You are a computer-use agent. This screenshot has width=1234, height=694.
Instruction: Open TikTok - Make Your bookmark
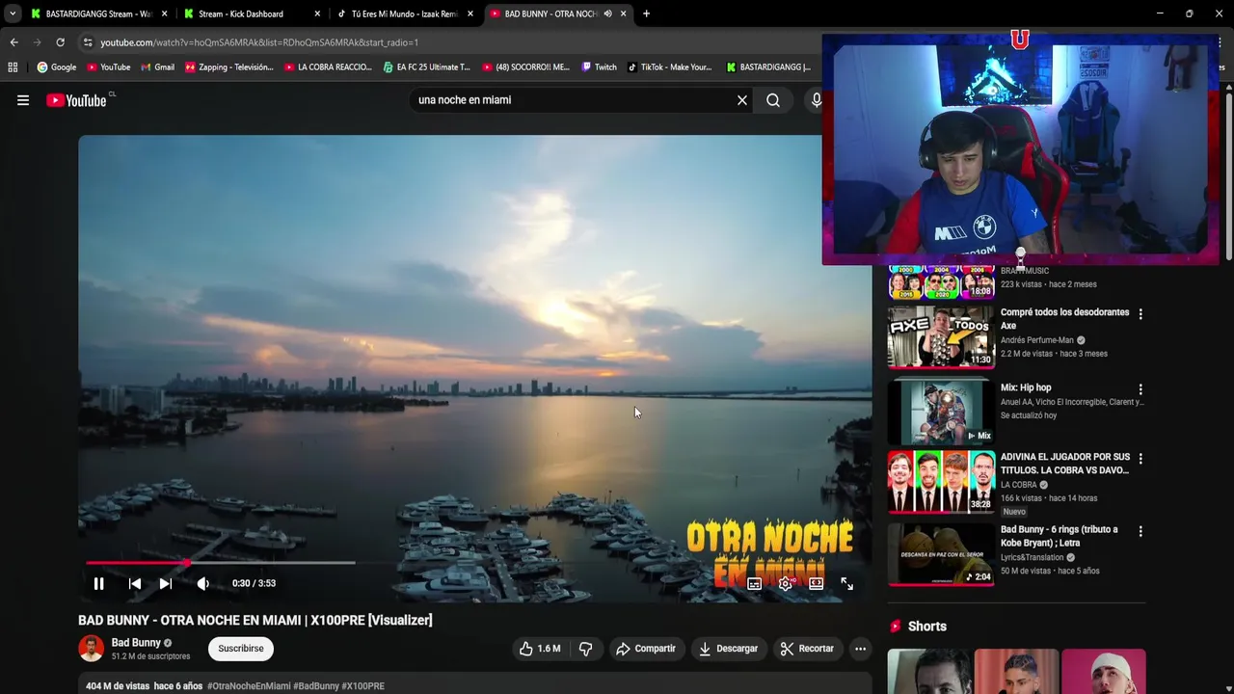669,67
